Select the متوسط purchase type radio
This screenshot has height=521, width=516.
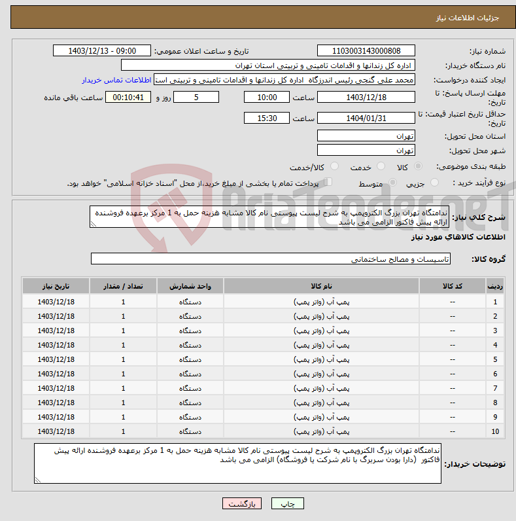[x=393, y=183]
